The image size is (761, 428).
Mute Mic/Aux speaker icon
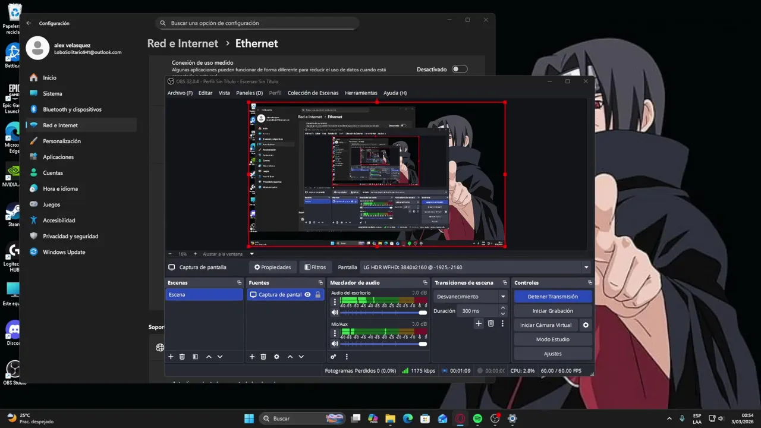click(335, 344)
